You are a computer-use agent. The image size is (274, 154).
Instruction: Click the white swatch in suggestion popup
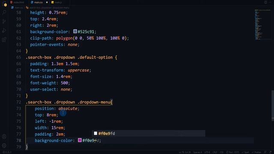[95, 133]
